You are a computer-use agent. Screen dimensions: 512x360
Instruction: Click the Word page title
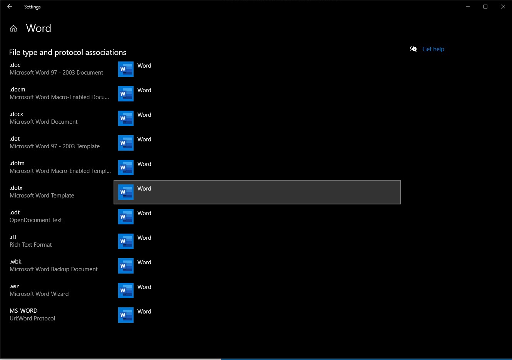pyautogui.click(x=38, y=28)
